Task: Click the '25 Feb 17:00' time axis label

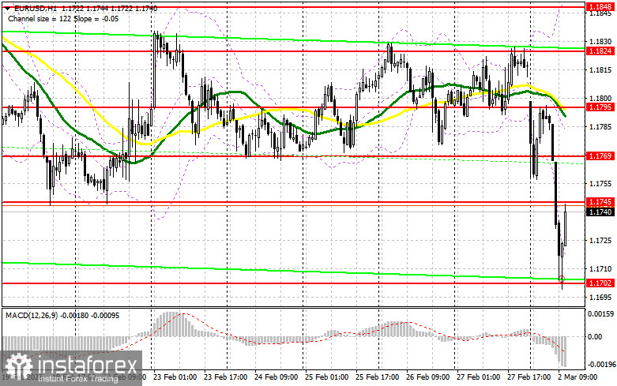Action: [x=378, y=377]
